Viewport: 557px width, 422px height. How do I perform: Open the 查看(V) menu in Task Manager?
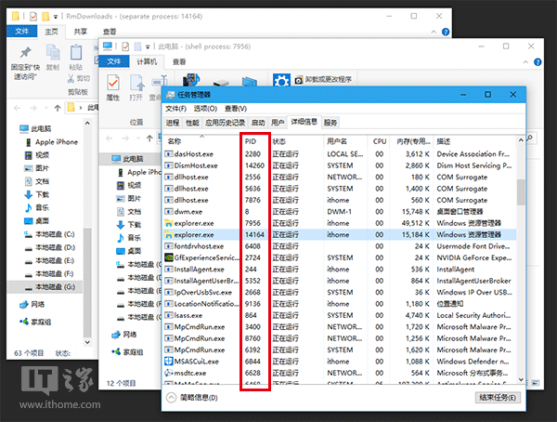click(x=235, y=109)
